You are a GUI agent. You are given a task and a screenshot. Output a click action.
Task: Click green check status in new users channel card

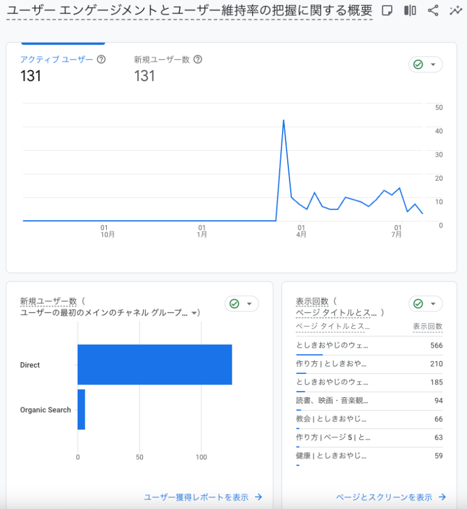[234, 304]
